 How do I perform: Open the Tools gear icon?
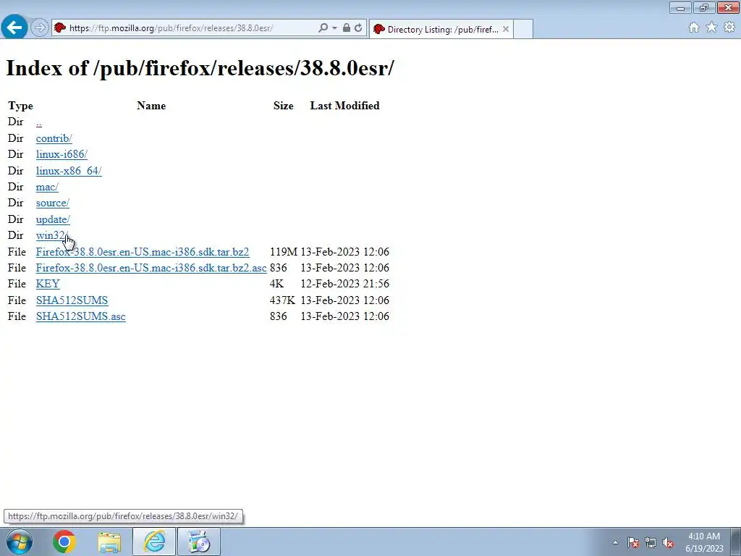click(729, 28)
